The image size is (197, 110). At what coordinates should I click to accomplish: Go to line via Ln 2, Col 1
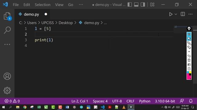(80, 101)
